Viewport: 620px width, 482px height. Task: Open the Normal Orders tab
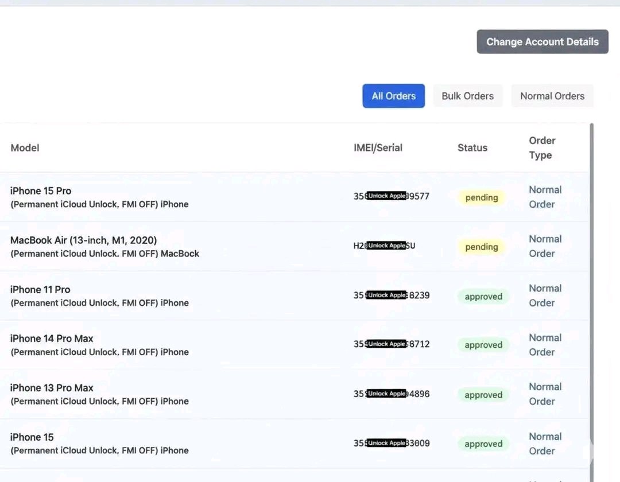552,96
